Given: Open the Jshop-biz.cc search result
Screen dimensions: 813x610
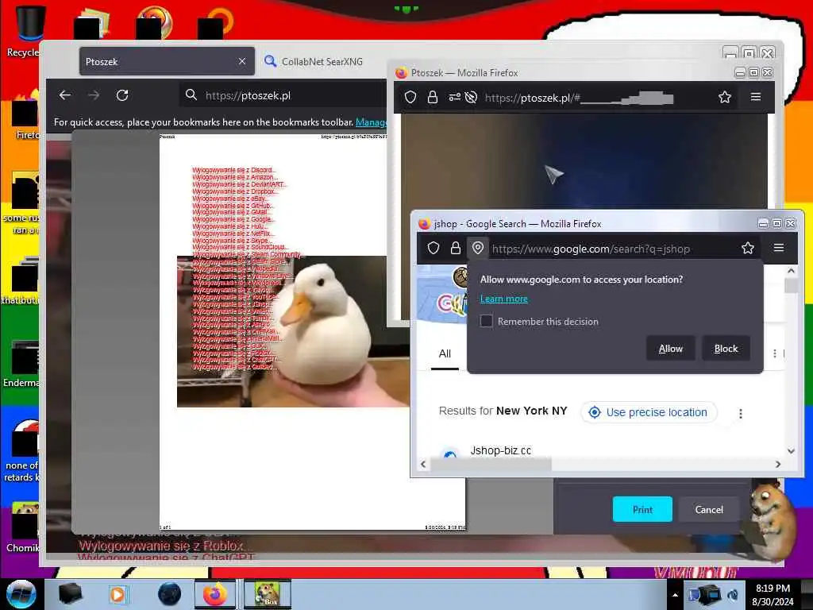Looking at the screenshot, I should click(501, 450).
